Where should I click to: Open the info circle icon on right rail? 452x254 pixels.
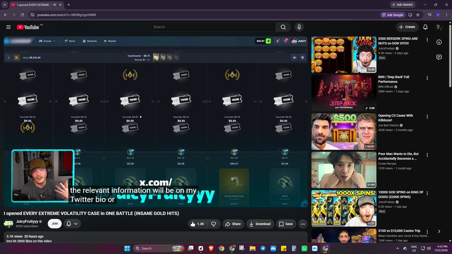439,42
